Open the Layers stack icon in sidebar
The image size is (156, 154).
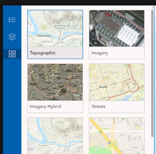[12, 37]
